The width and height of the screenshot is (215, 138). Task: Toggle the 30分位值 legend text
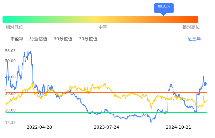(63, 39)
